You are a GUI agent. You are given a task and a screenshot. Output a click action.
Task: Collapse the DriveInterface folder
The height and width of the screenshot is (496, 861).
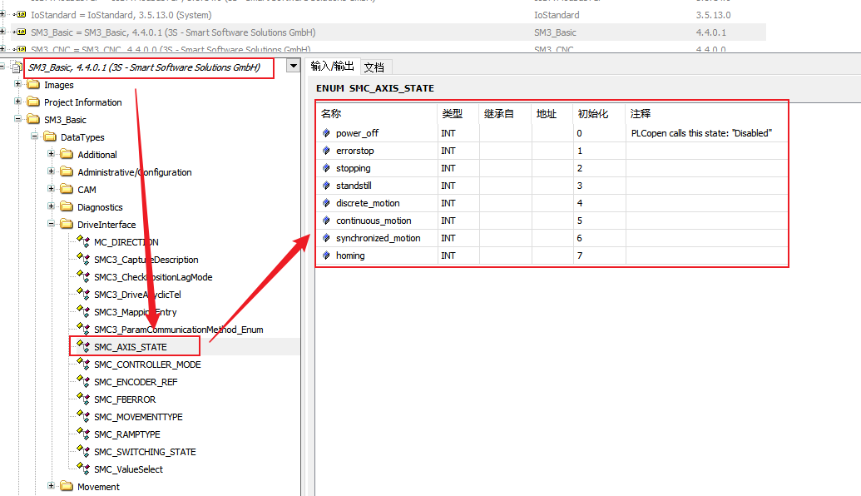coord(52,225)
